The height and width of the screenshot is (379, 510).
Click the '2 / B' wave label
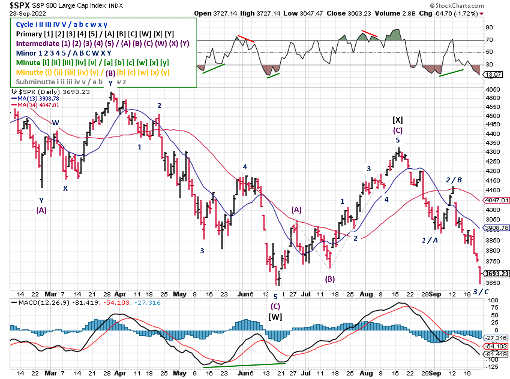click(x=454, y=180)
